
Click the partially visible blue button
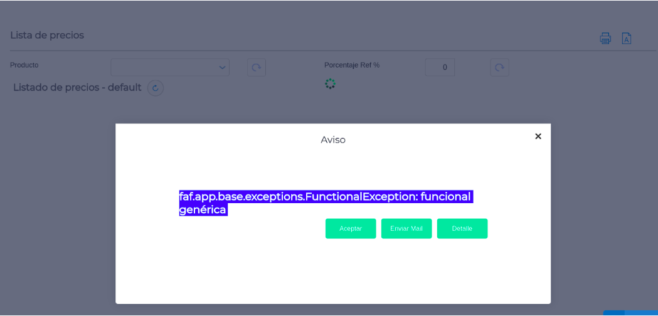pyautogui.click(x=630, y=313)
